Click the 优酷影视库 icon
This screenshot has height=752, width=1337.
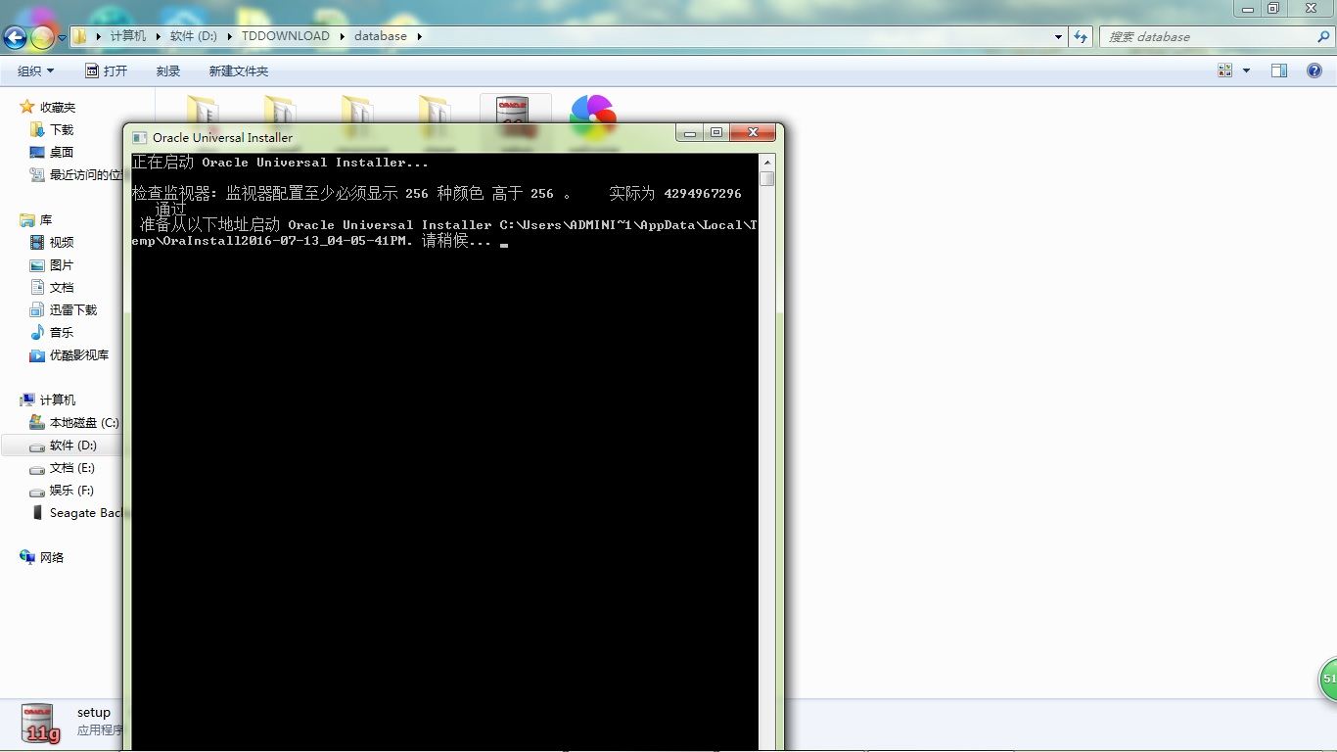pos(37,354)
